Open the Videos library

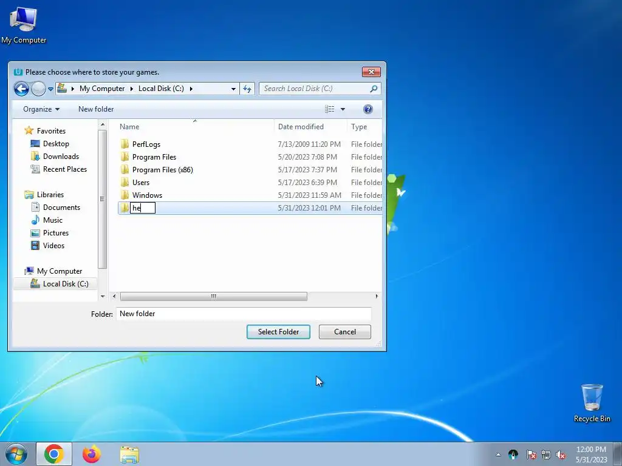pyautogui.click(x=53, y=245)
